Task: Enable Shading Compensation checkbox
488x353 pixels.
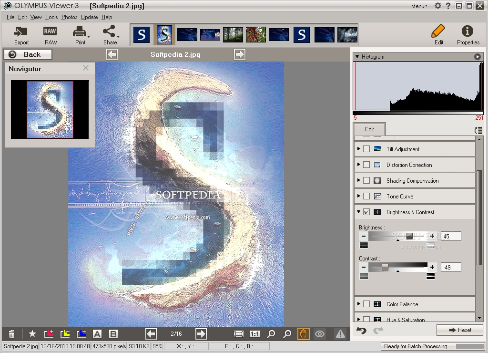Action: click(366, 180)
